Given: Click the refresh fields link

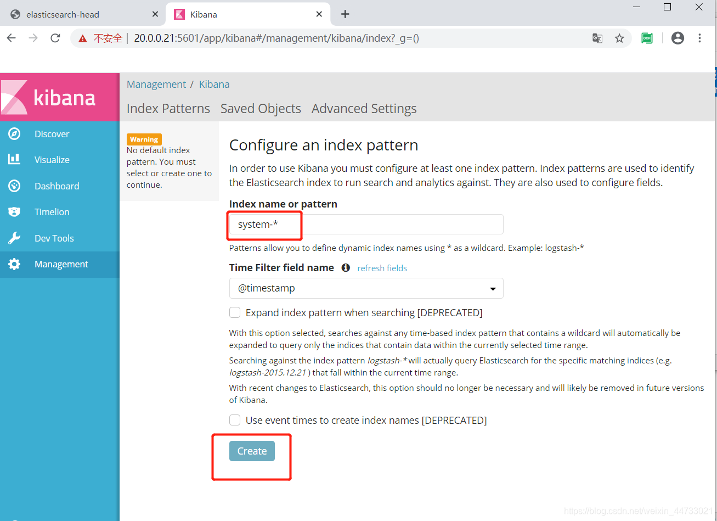Looking at the screenshot, I should tap(382, 268).
